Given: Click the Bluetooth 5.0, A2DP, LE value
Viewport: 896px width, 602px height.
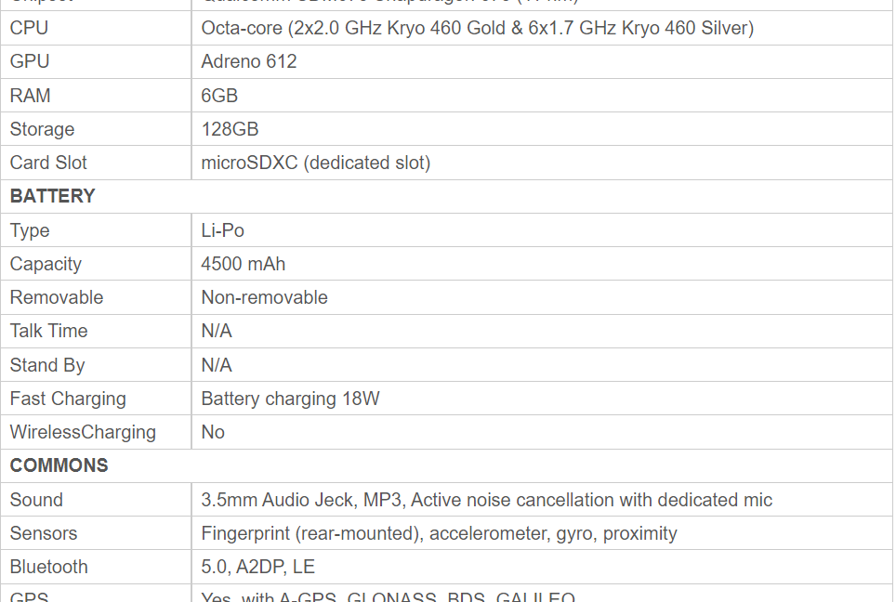Looking at the screenshot, I should 257,567.
